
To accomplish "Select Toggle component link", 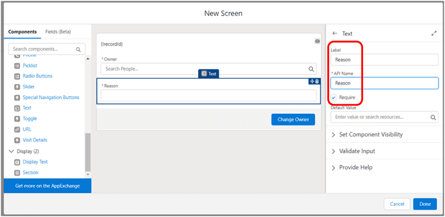I will [x=30, y=118].
